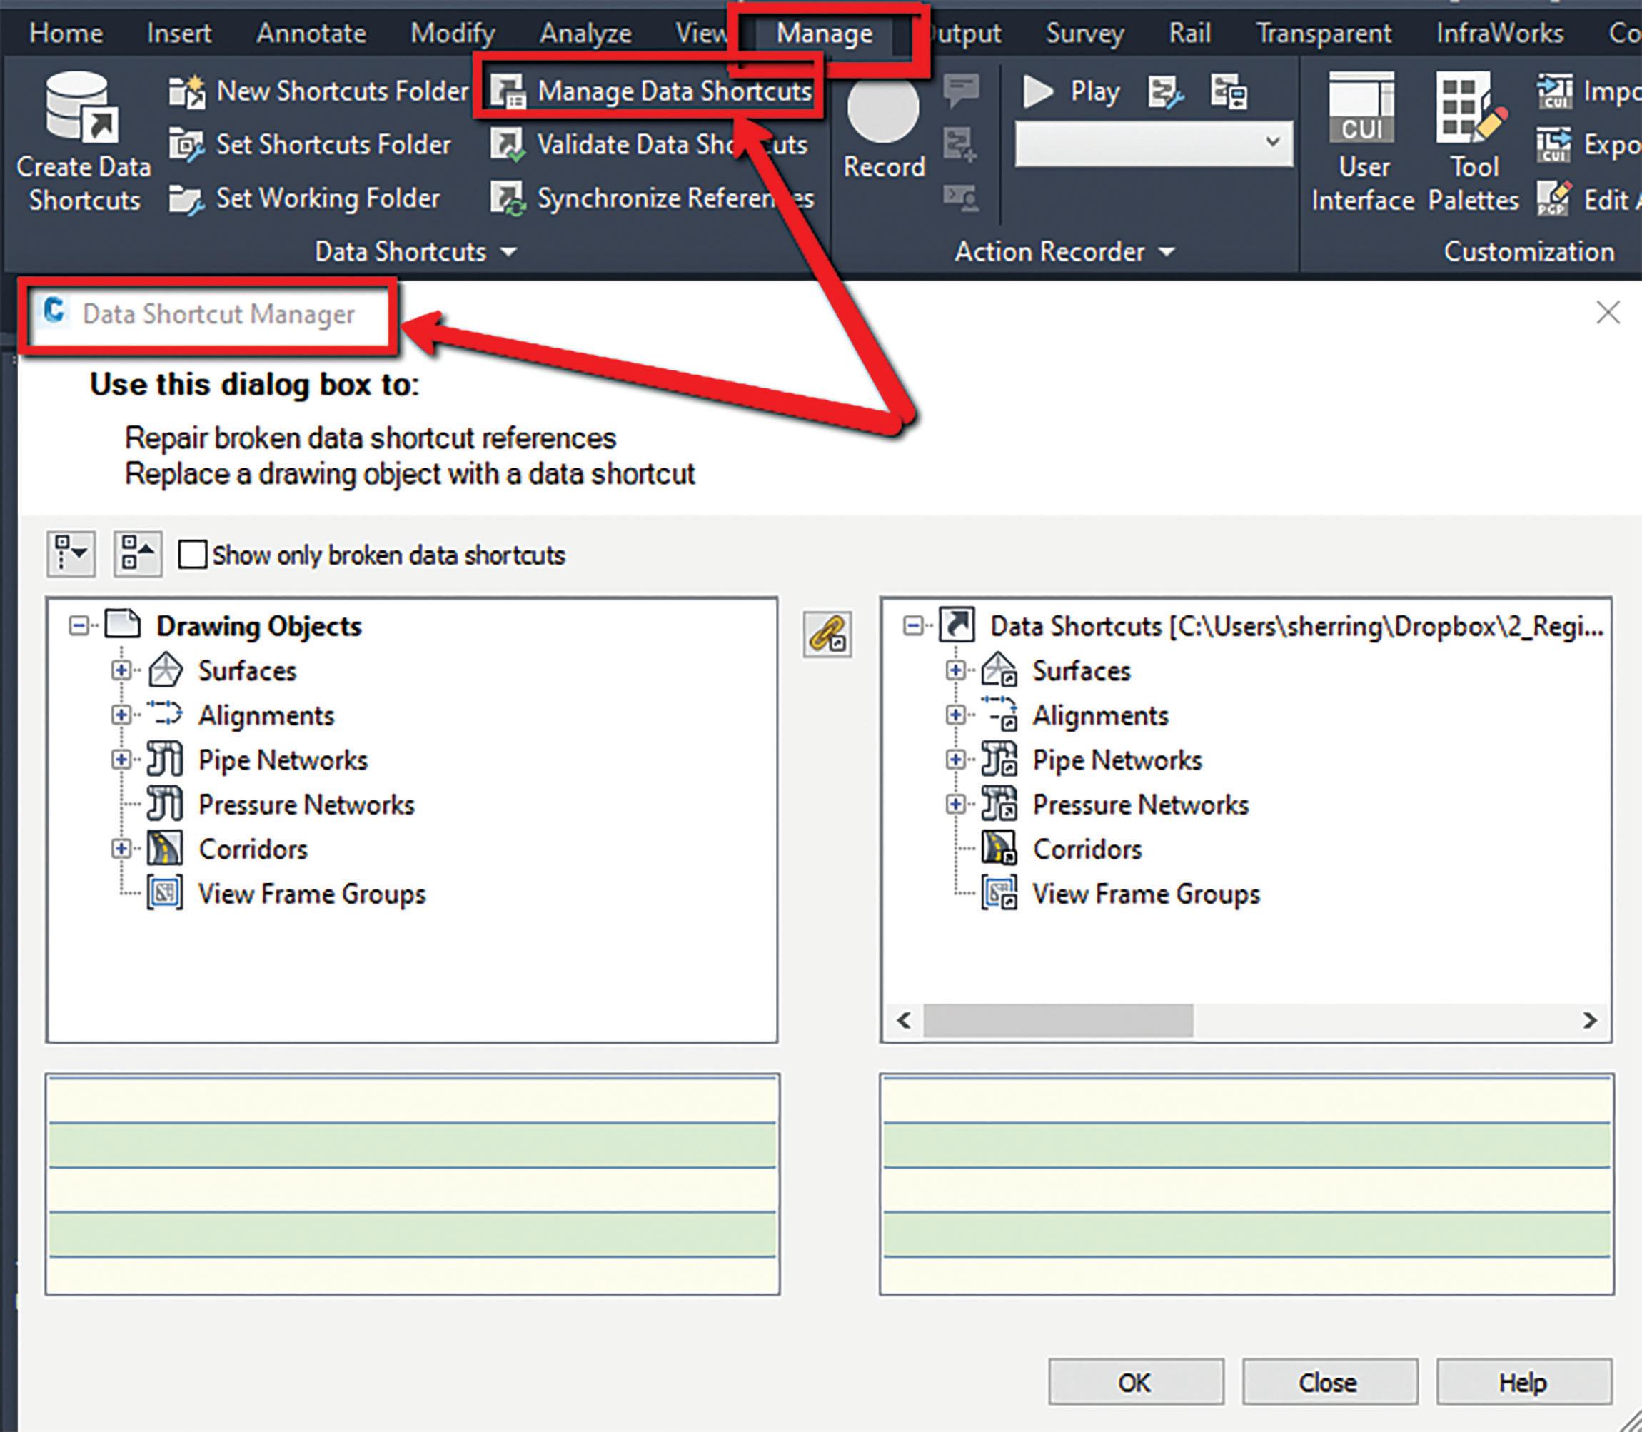This screenshot has height=1432, width=1642.
Task: Open the Survey ribbon tab
Action: tap(1085, 34)
